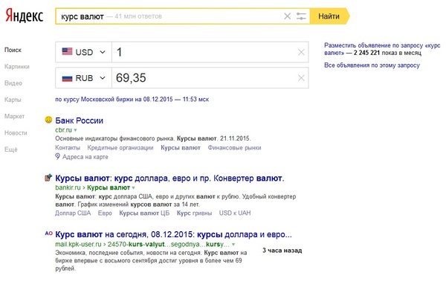Open Разместить объявление по запросу link
Image resolution: width=446 pixels, height=287 pixels.
tap(382, 49)
